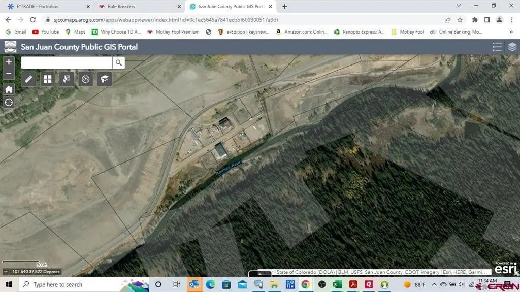This screenshot has height=292, width=520.
Task: Switch to the Rule Breakers tab
Action: click(137, 7)
